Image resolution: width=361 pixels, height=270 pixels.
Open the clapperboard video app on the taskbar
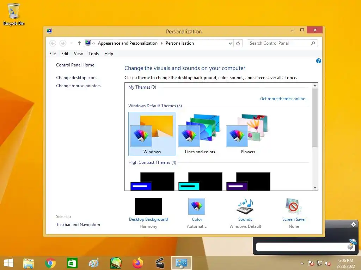tap(160, 263)
